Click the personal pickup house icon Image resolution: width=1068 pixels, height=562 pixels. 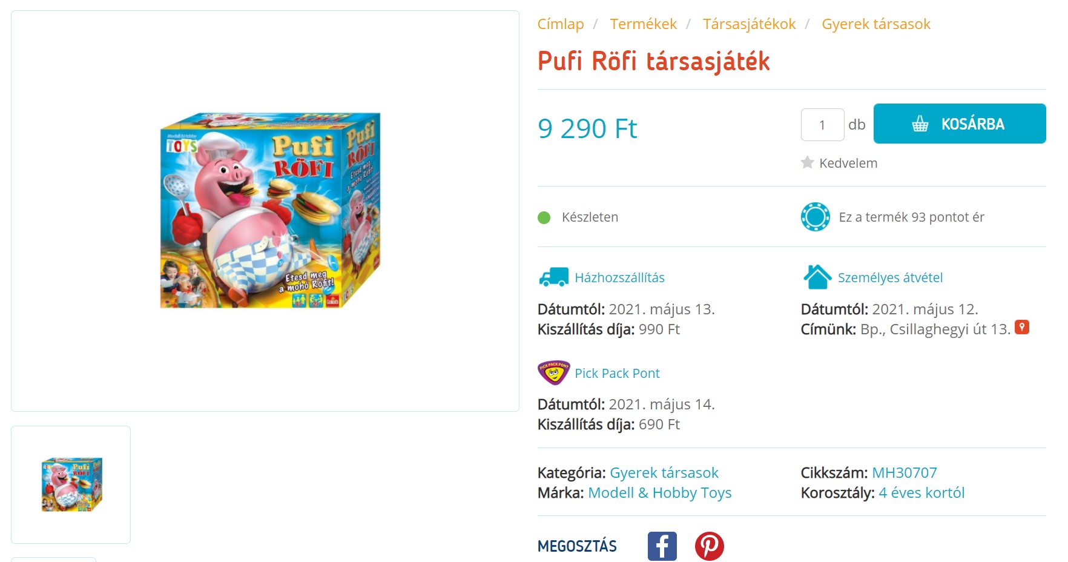pos(817,277)
